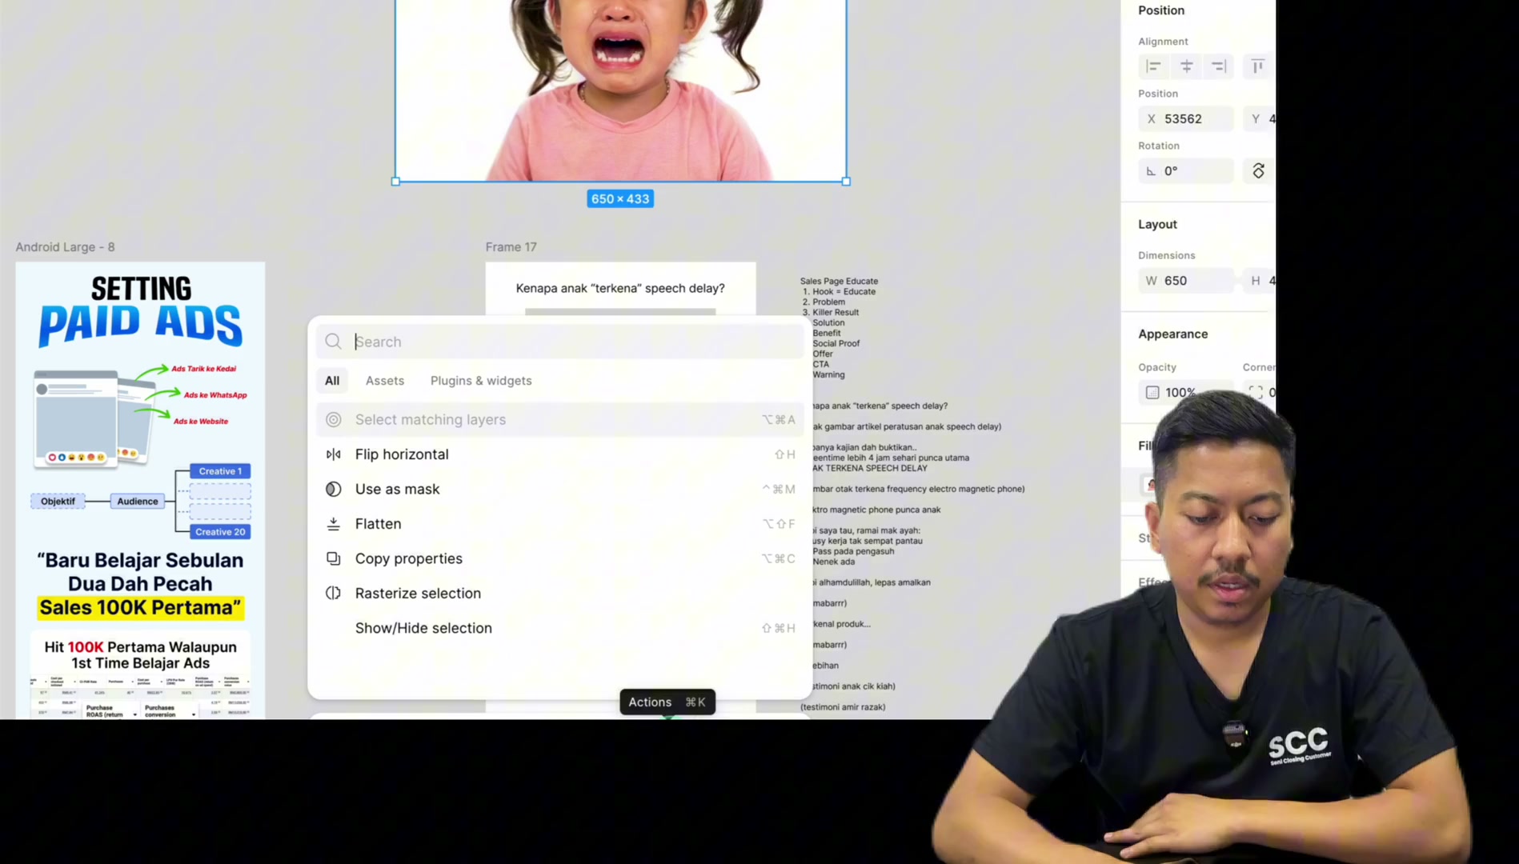Click the Actions ⌘K toolbar button
The width and height of the screenshot is (1519, 864).
tap(667, 702)
